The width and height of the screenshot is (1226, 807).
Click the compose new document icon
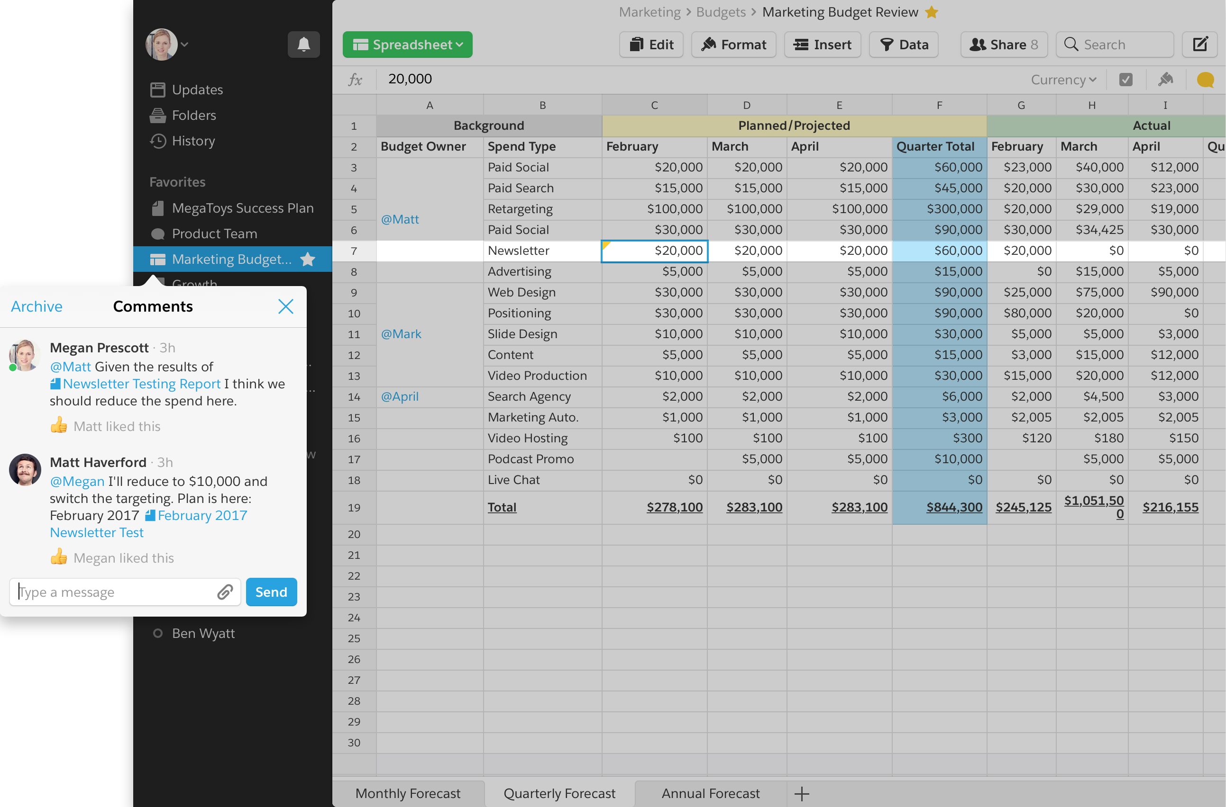1200,45
